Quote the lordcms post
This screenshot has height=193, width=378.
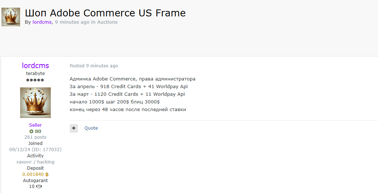(91, 128)
